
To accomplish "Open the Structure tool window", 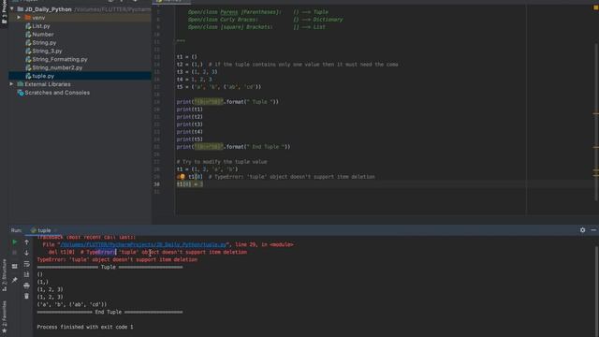I will coord(4,275).
